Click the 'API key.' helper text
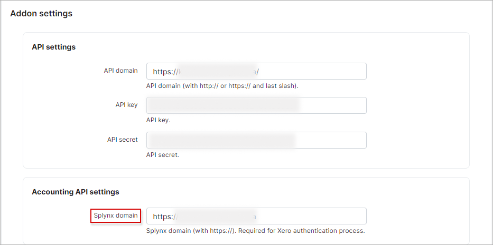The width and height of the screenshot is (493, 245). pyautogui.click(x=158, y=120)
